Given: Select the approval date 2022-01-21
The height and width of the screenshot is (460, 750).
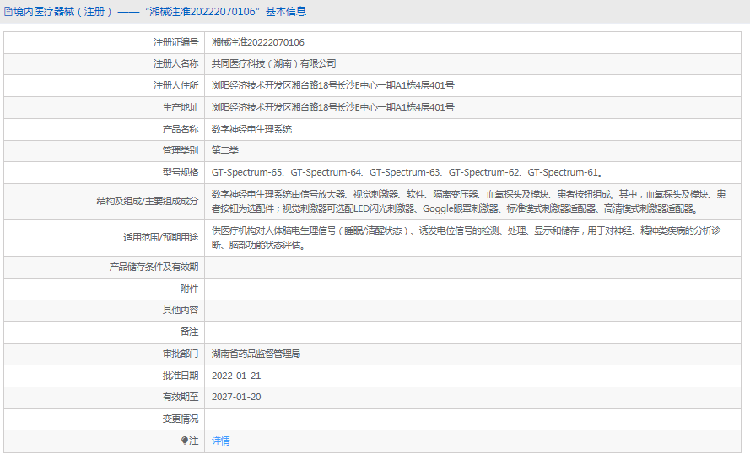Looking at the screenshot, I should pos(236,376).
